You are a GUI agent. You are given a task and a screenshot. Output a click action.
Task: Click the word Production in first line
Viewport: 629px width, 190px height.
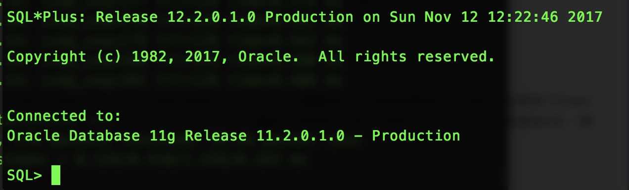[x=310, y=17]
